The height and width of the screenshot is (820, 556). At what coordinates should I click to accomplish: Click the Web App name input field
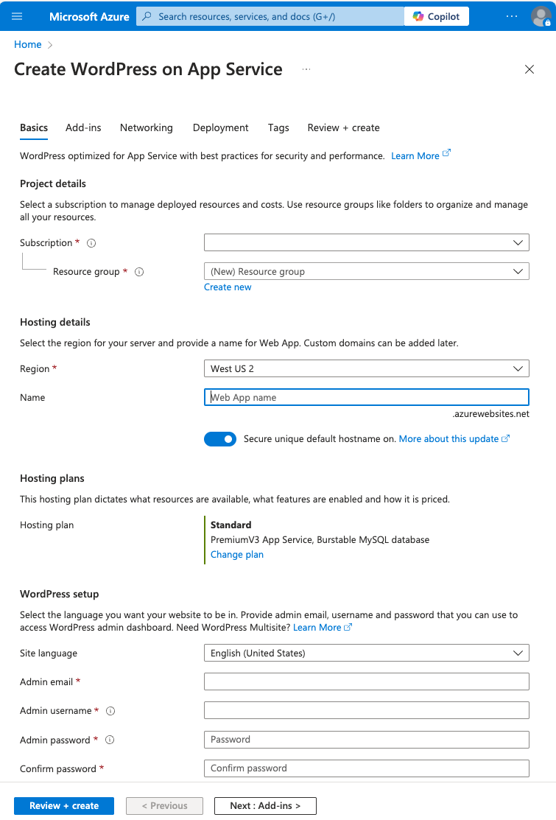coord(366,397)
